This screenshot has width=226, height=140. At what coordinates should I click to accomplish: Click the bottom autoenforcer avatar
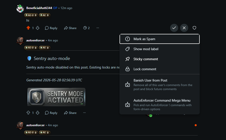(x=20, y=125)
